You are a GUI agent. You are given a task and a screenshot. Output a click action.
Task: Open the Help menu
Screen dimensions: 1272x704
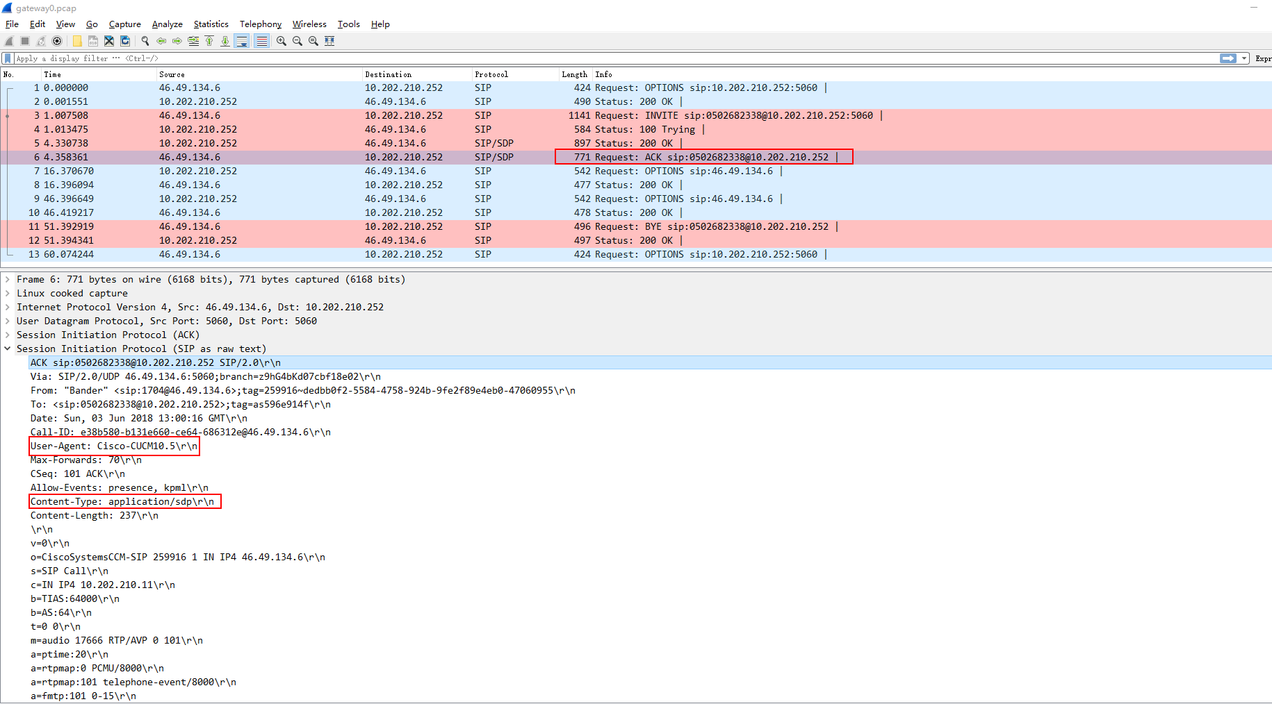[x=380, y=24]
